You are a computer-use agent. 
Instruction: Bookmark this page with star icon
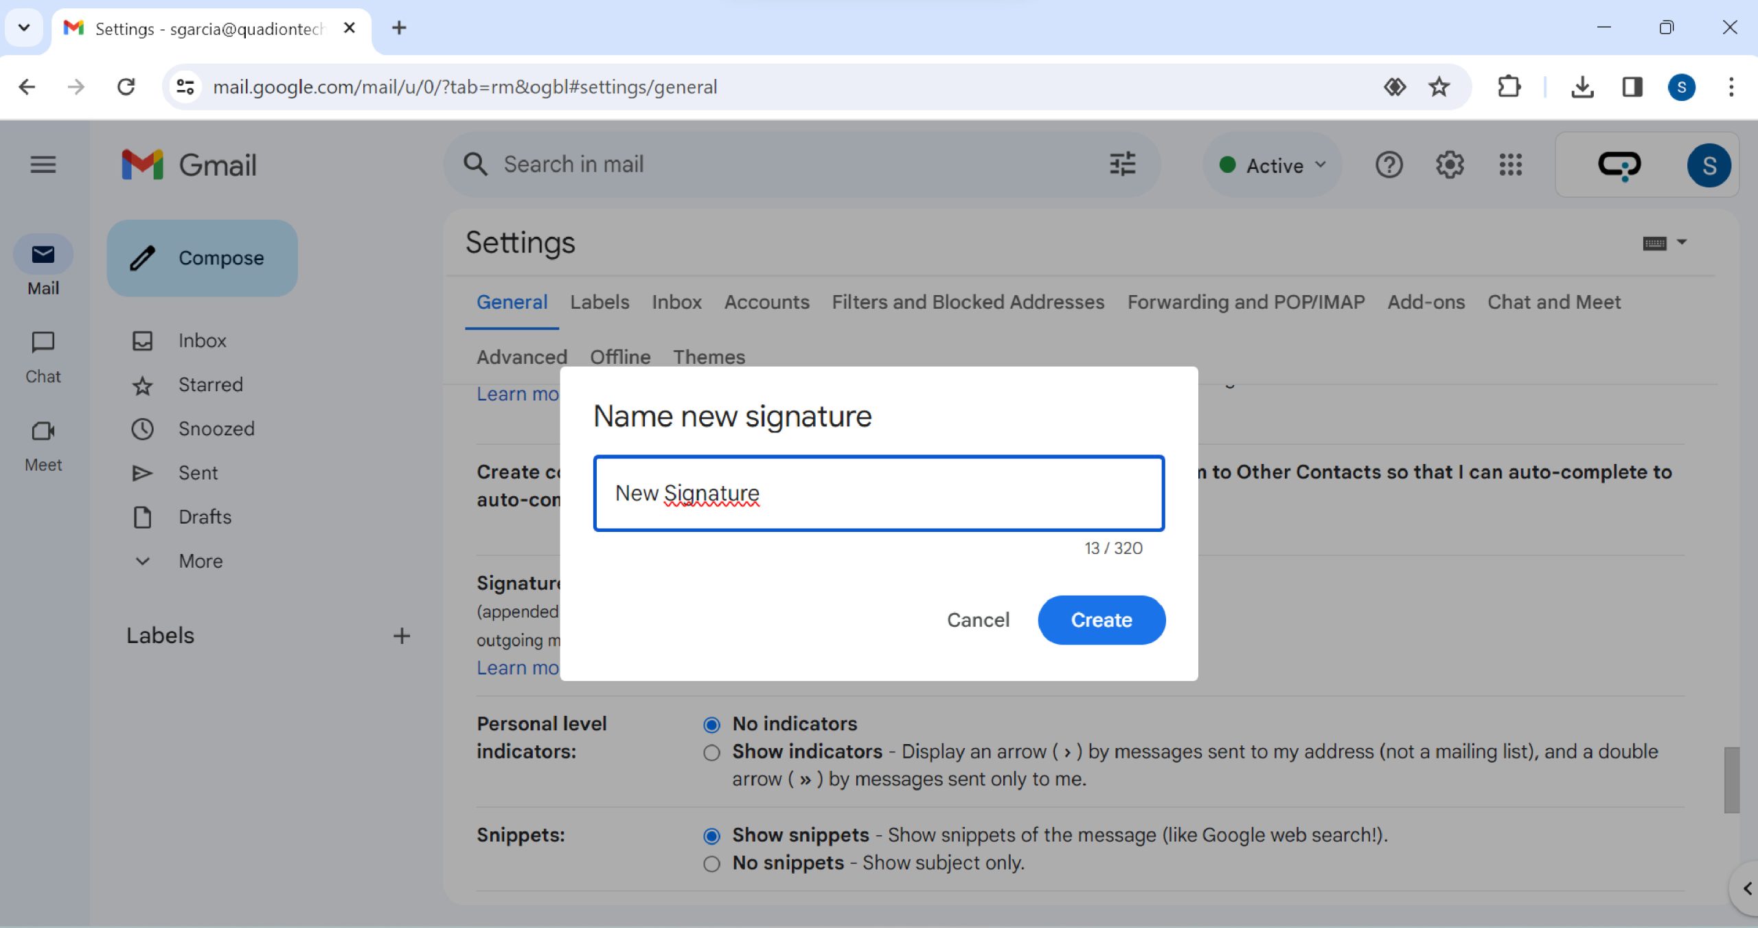1439,86
